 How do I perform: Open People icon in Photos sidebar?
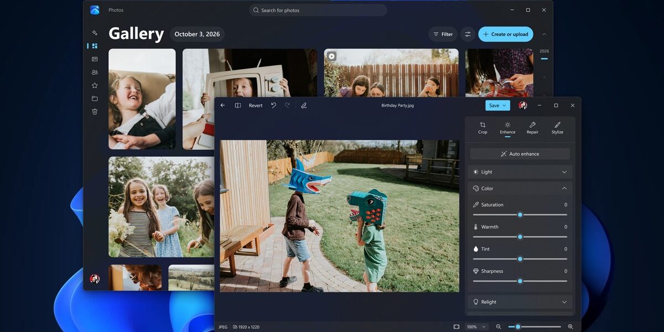pos(95,72)
